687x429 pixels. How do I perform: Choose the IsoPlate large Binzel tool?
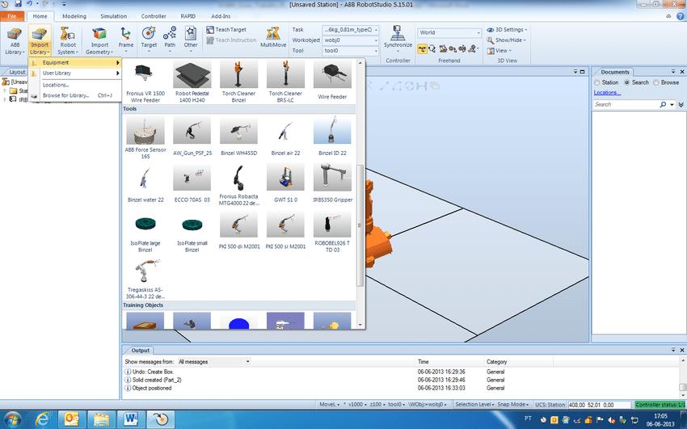(x=145, y=233)
